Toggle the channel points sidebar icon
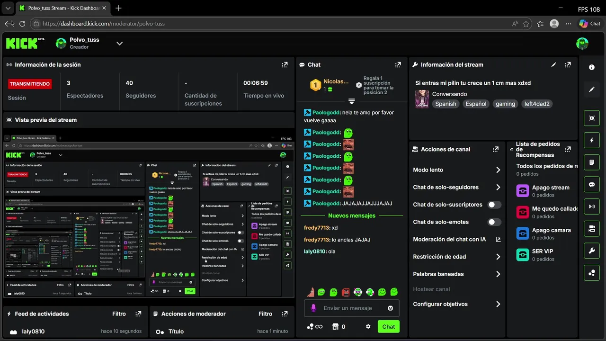606x341 pixels. click(x=592, y=273)
